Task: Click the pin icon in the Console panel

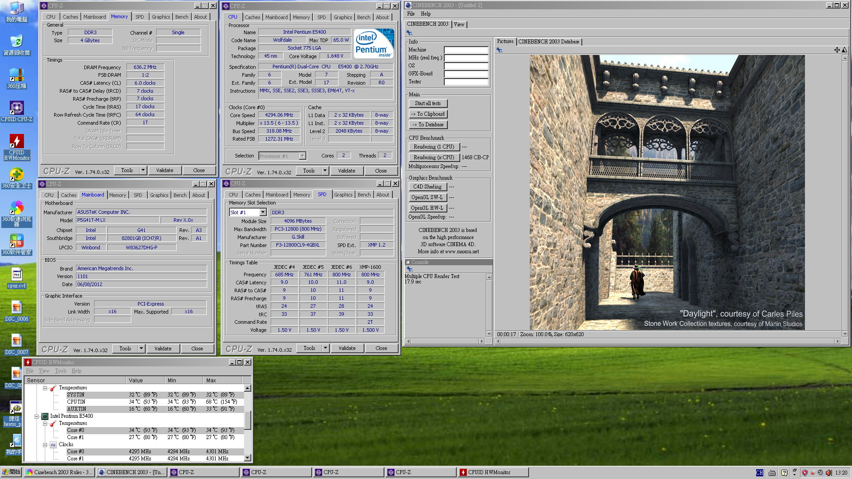Action: point(409,269)
